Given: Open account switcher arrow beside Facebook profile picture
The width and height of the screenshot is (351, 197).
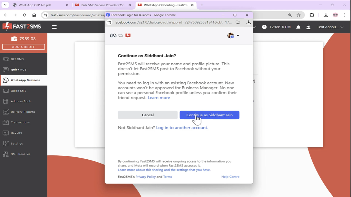Looking at the screenshot, I should click(x=238, y=36).
